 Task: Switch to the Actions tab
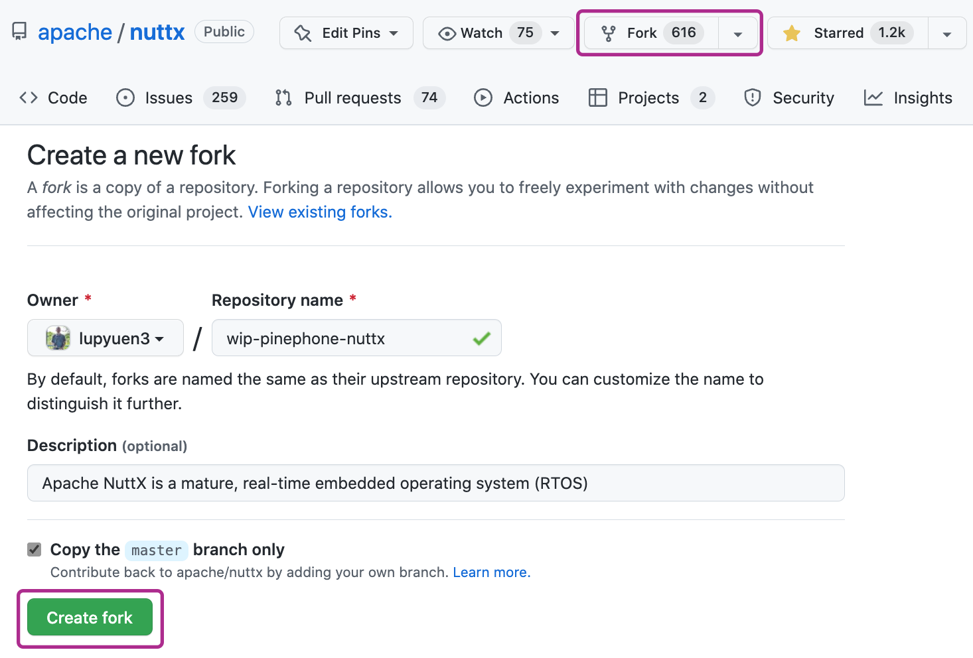point(516,98)
